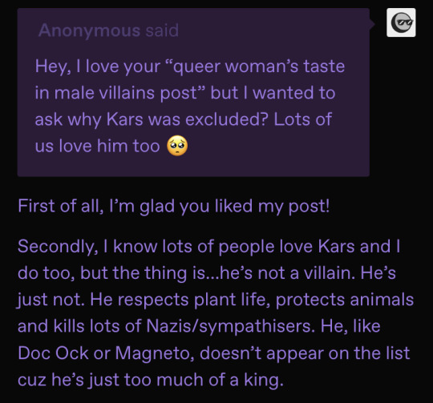Viewport: 433px width, 403px height.
Task: Click "too much of a king" line
Action: click(x=204, y=380)
